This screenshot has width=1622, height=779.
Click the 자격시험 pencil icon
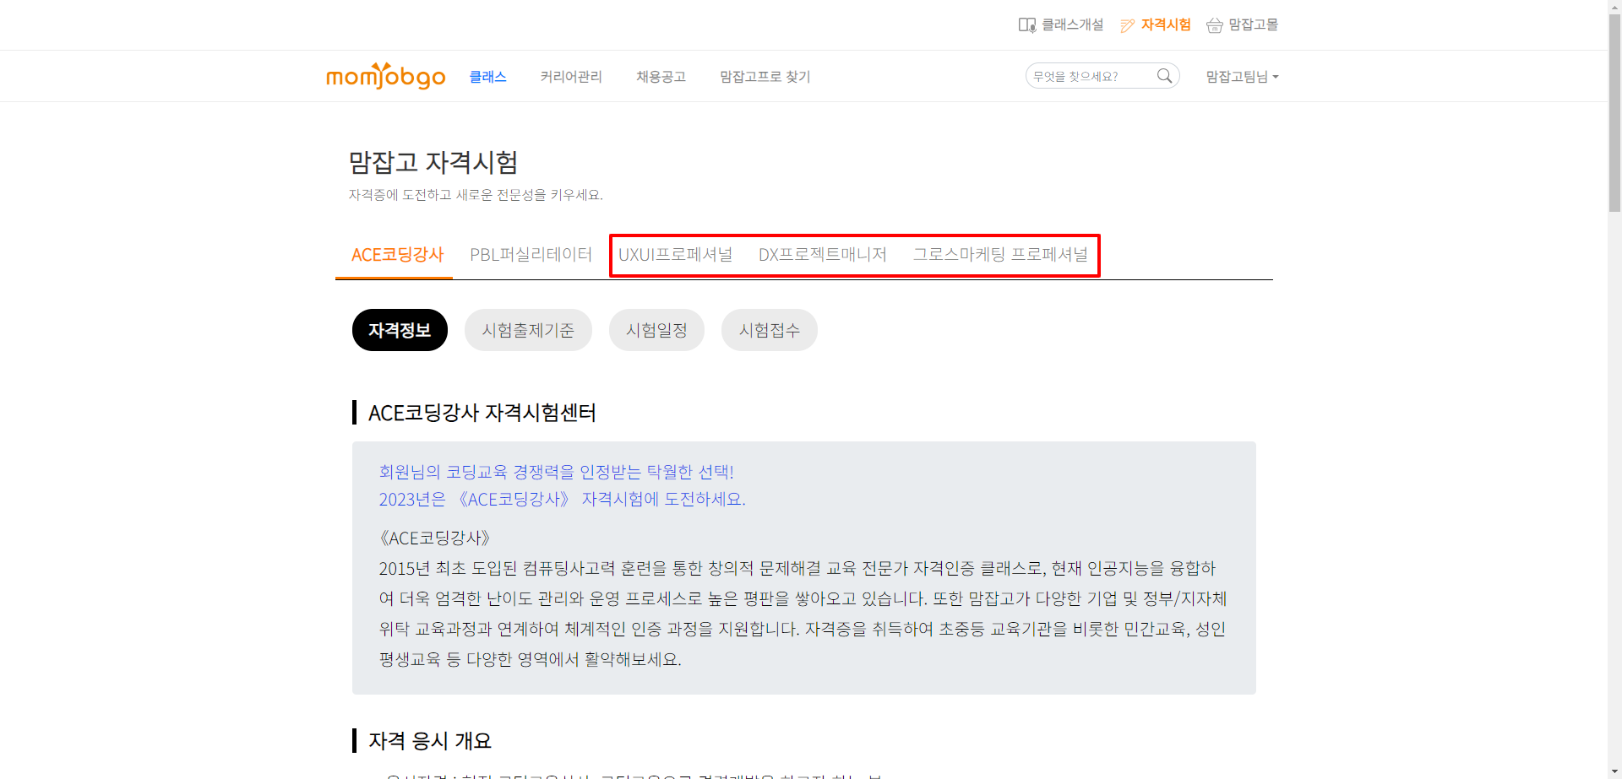(x=1127, y=25)
